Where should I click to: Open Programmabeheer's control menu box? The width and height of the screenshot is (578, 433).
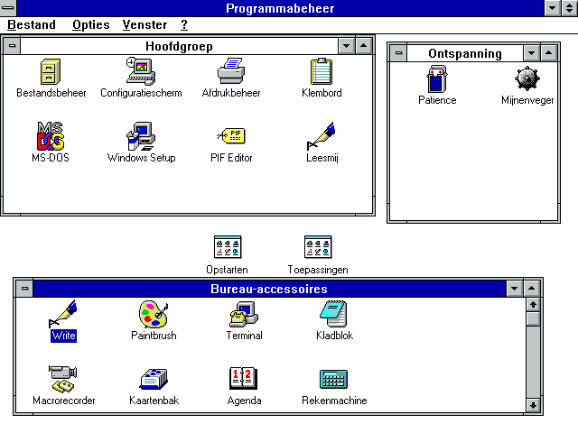pos(8,8)
